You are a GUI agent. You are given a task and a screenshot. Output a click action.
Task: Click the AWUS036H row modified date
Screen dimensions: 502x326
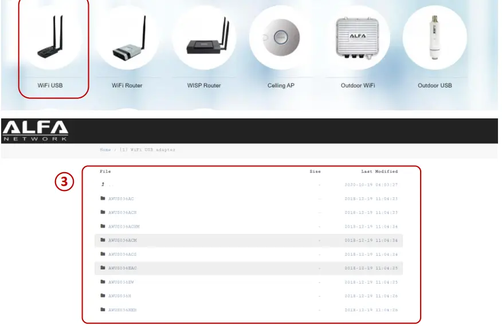(371, 296)
